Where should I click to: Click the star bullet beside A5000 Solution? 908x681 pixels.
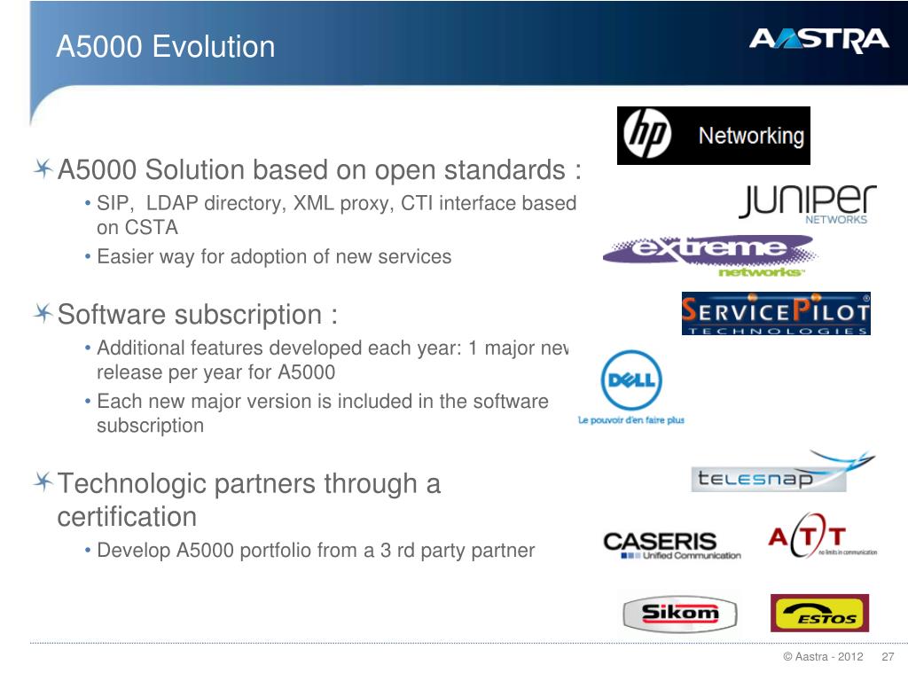[43, 168]
